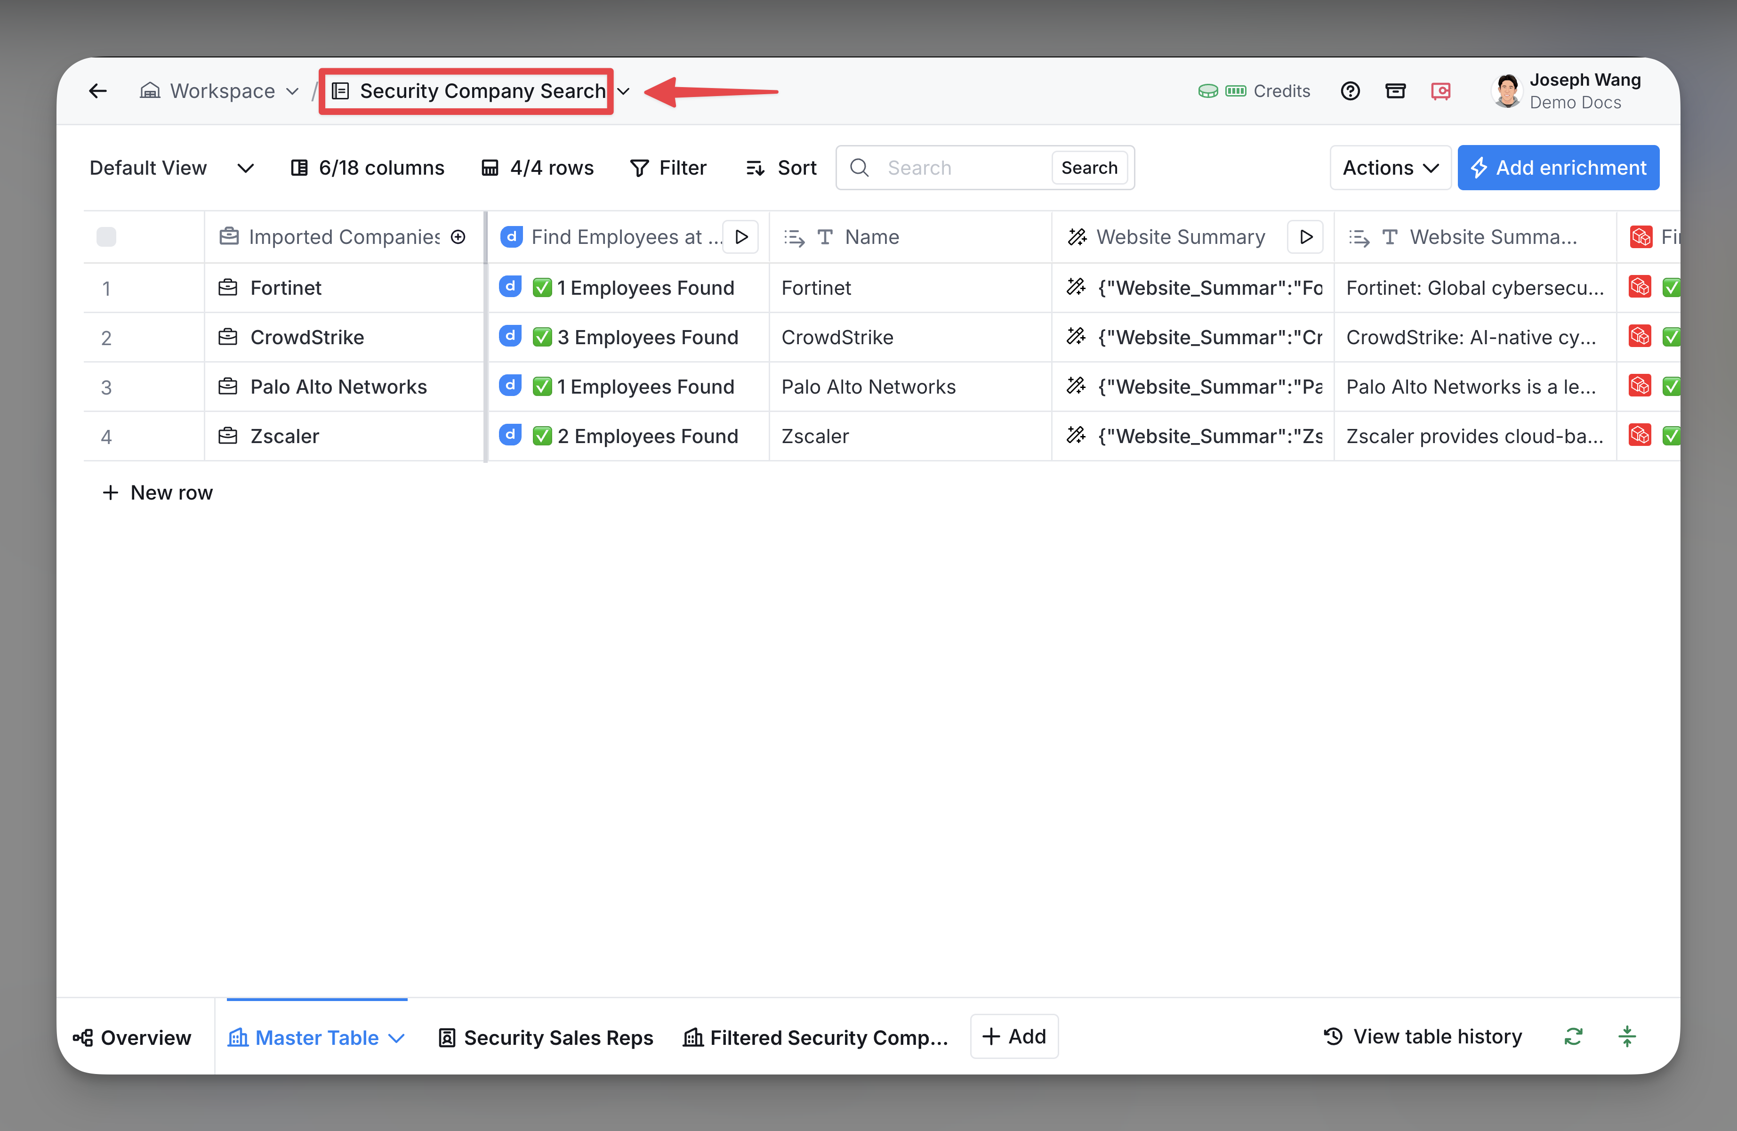Open View table history

(1423, 1037)
